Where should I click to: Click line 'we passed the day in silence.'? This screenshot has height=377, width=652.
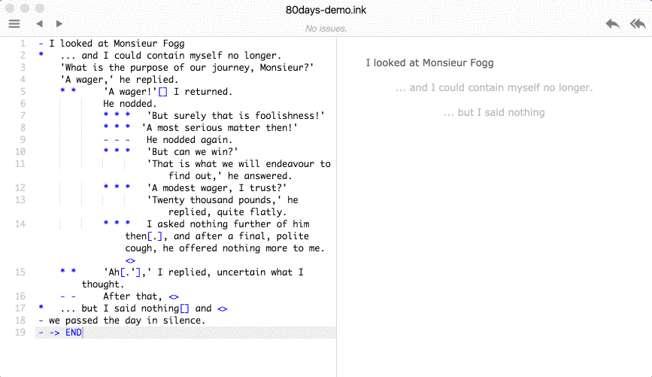tap(127, 321)
